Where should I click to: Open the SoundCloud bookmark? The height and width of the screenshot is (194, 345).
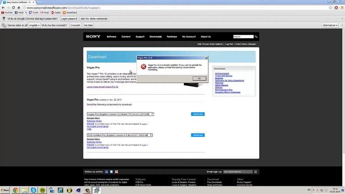[x=70, y=13]
